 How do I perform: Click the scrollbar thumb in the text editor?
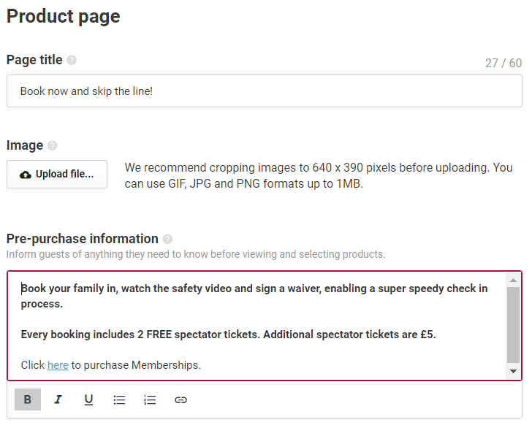click(514, 324)
